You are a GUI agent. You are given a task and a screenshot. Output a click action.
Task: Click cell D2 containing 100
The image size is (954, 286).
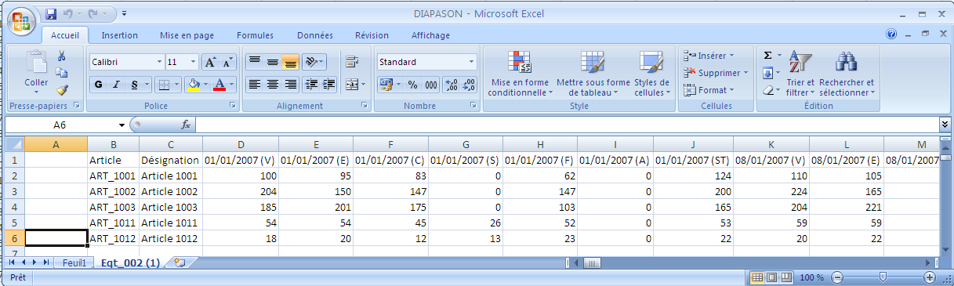pyautogui.click(x=240, y=176)
